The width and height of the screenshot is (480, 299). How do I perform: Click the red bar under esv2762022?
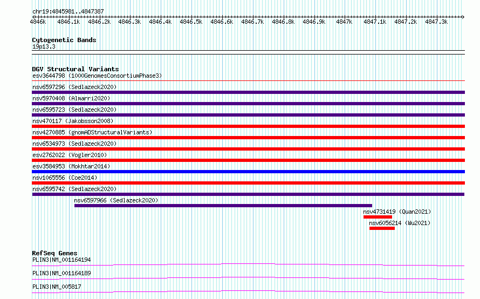coord(248,160)
